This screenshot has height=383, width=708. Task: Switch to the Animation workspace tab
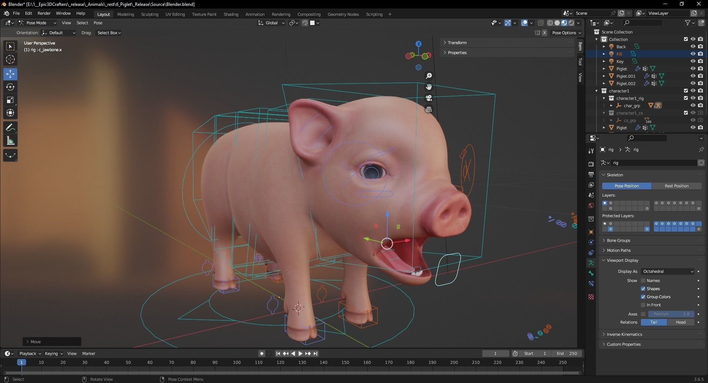click(255, 14)
